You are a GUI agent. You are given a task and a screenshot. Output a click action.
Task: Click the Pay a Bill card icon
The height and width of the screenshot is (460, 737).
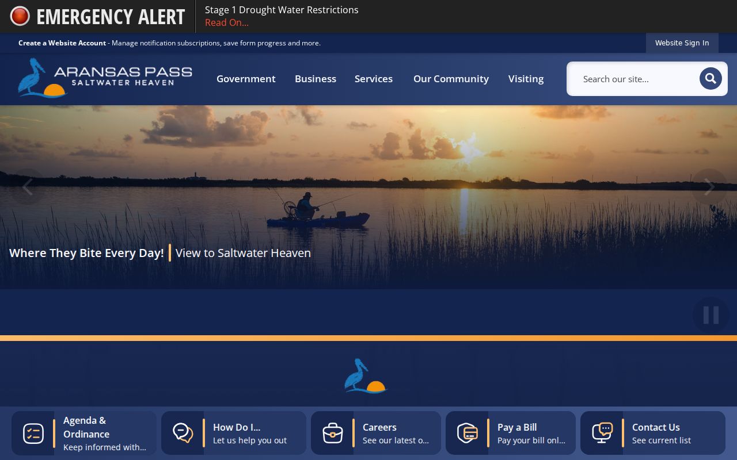(468, 433)
